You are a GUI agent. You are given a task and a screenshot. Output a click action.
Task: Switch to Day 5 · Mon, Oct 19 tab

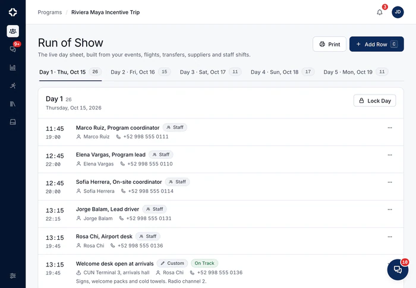(x=356, y=72)
